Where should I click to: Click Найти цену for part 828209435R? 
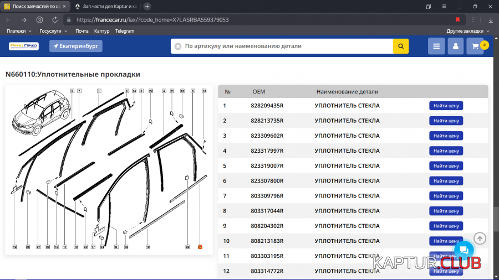click(x=446, y=106)
